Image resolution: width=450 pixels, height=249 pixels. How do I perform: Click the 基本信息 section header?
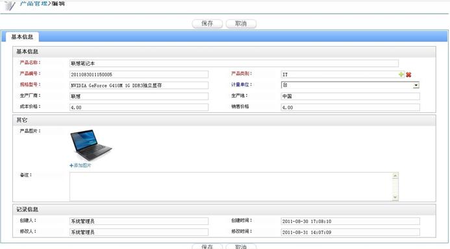(224, 52)
